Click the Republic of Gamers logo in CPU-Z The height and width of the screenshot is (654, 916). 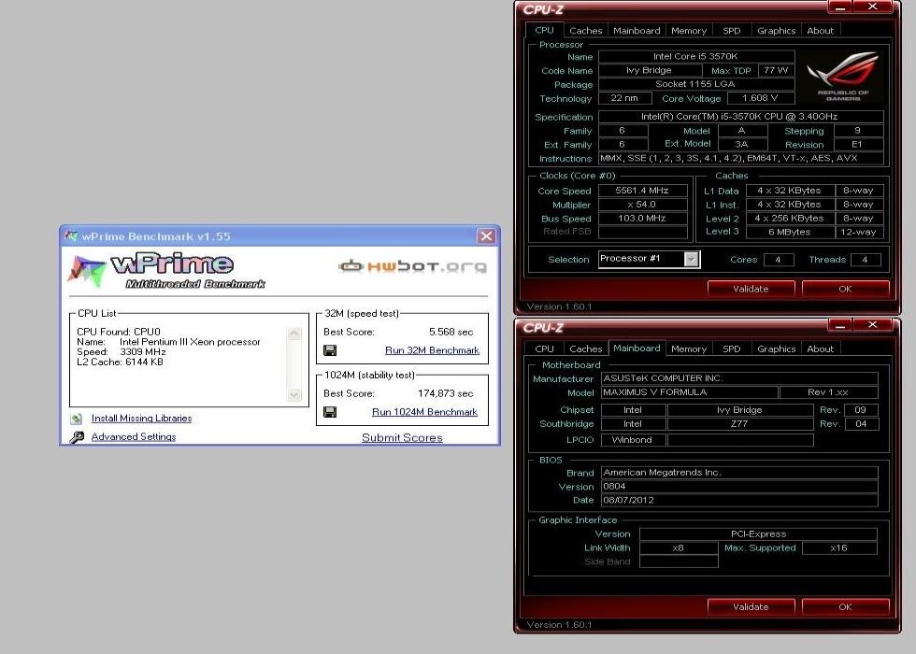(x=842, y=77)
